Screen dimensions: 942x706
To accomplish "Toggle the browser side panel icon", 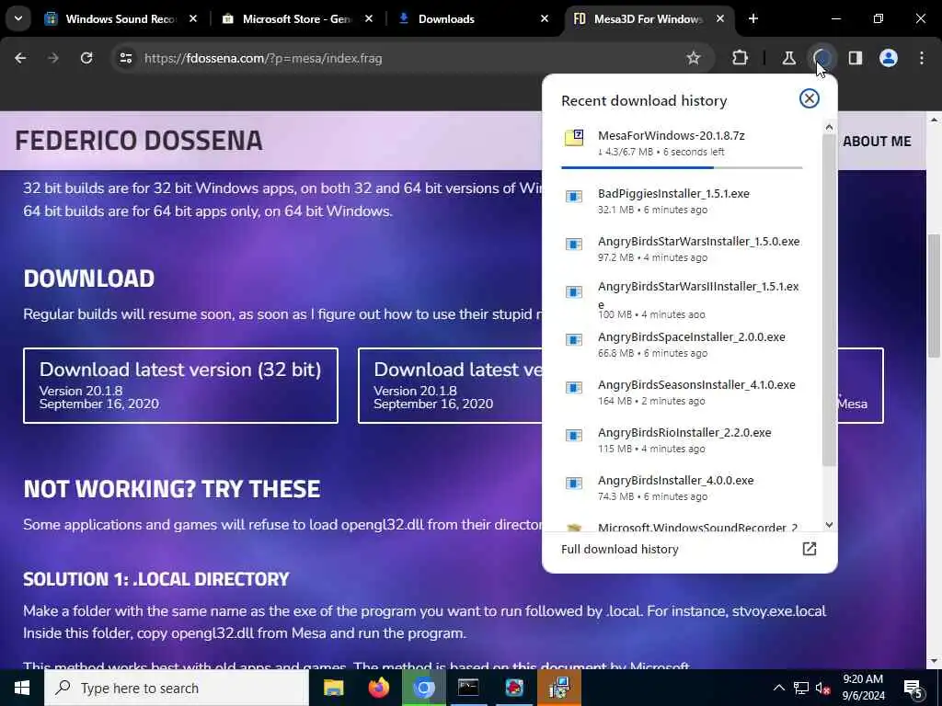I will click(x=855, y=58).
